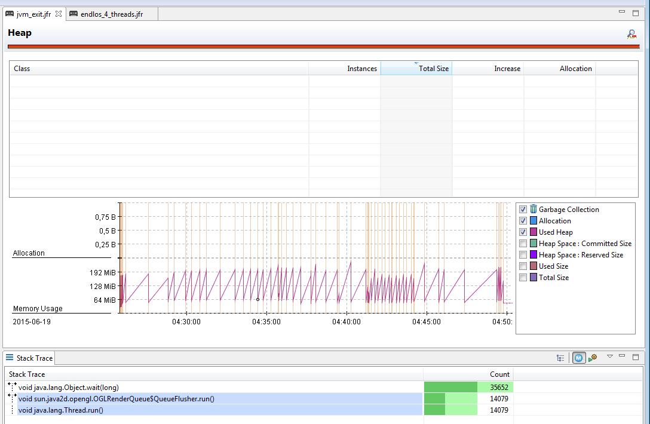The height and width of the screenshot is (424, 650).
Task: Close the jvm_exit.jfr tab
Action: click(x=59, y=14)
